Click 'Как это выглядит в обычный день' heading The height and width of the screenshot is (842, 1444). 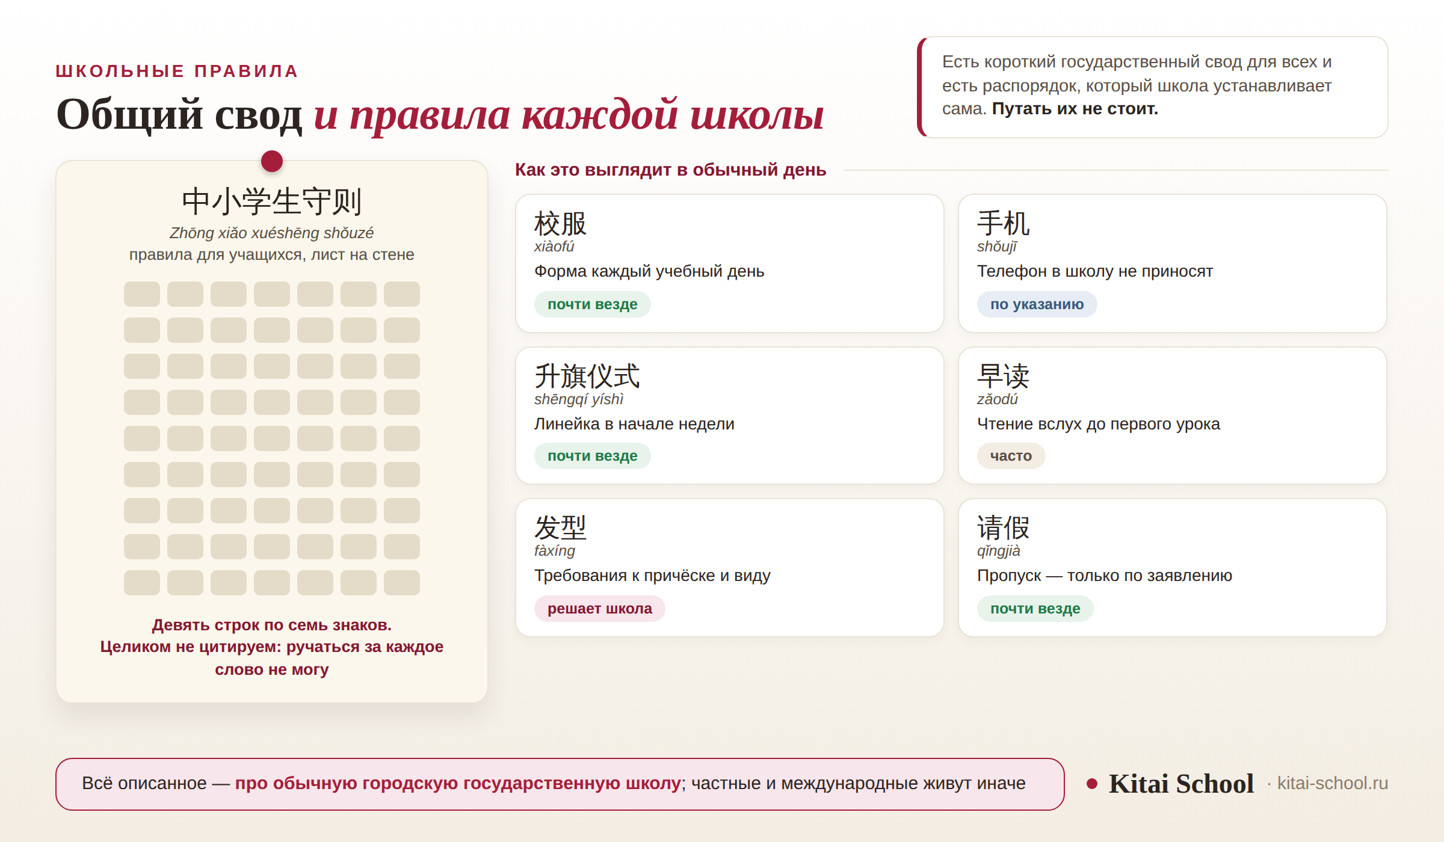(671, 170)
